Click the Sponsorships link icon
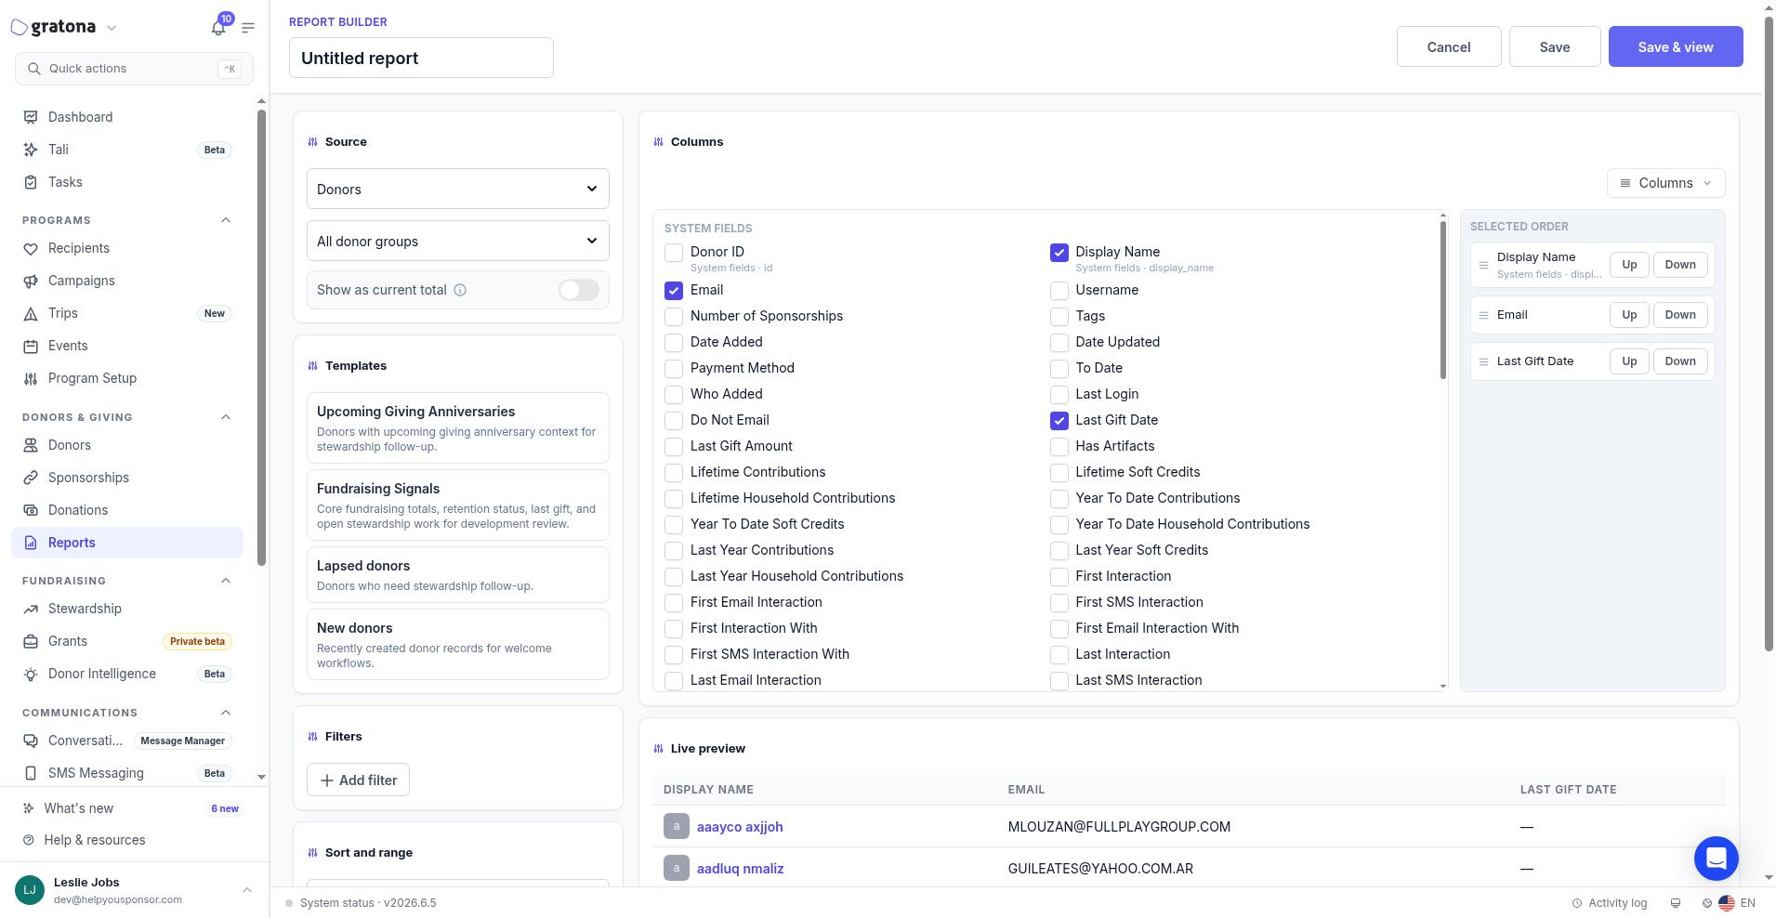 (x=31, y=478)
